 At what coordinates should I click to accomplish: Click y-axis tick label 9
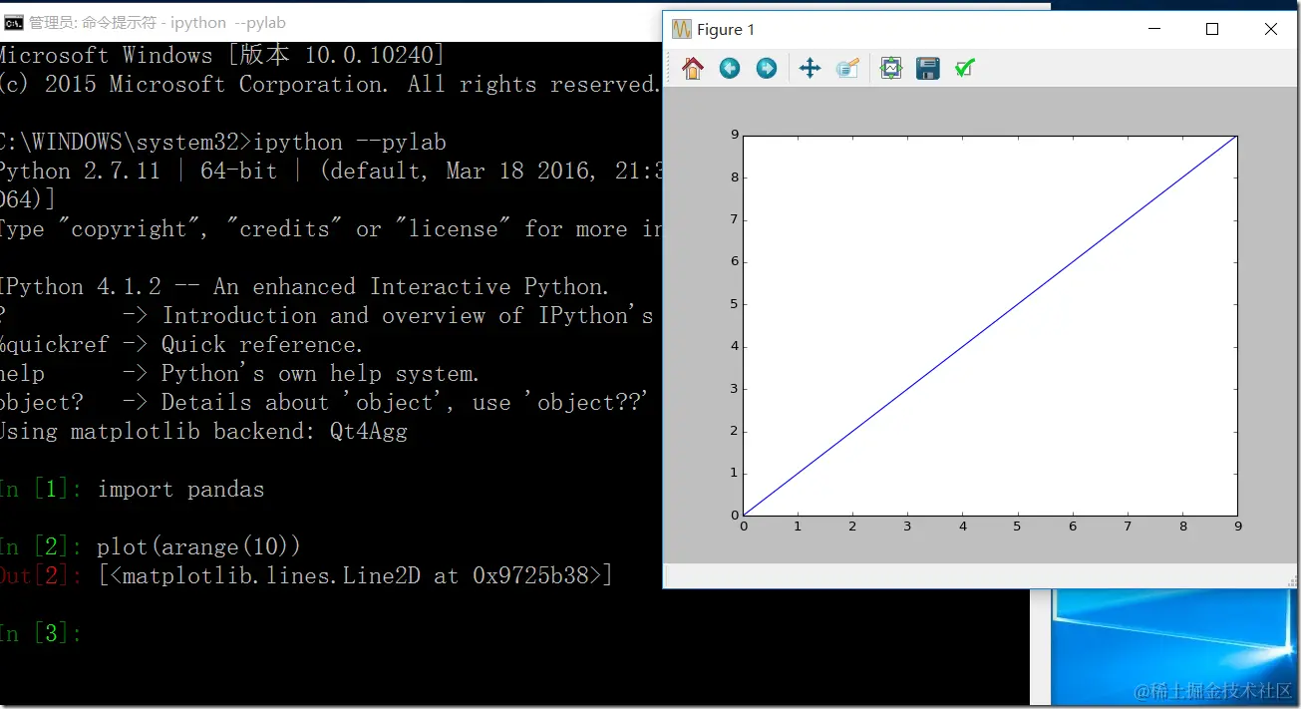tap(735, 136)
